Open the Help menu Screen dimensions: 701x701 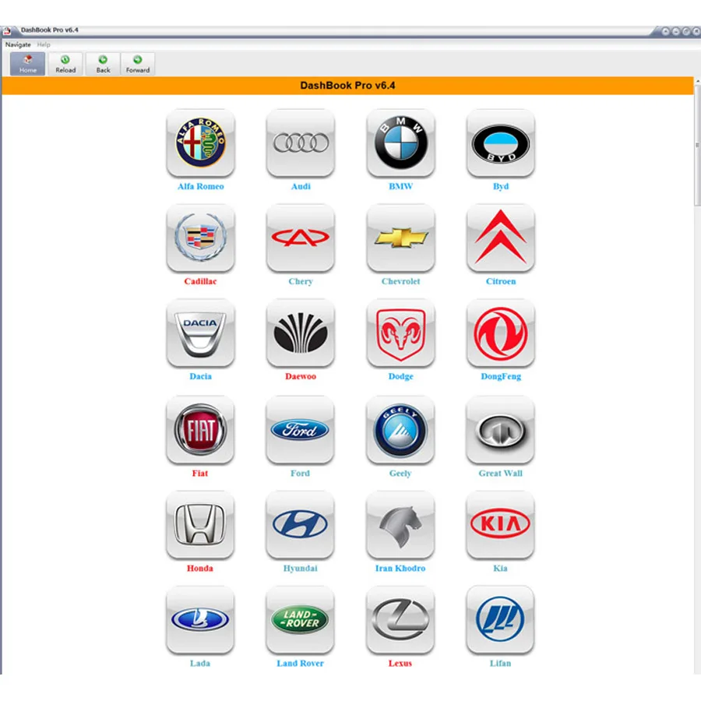point(44,44)
